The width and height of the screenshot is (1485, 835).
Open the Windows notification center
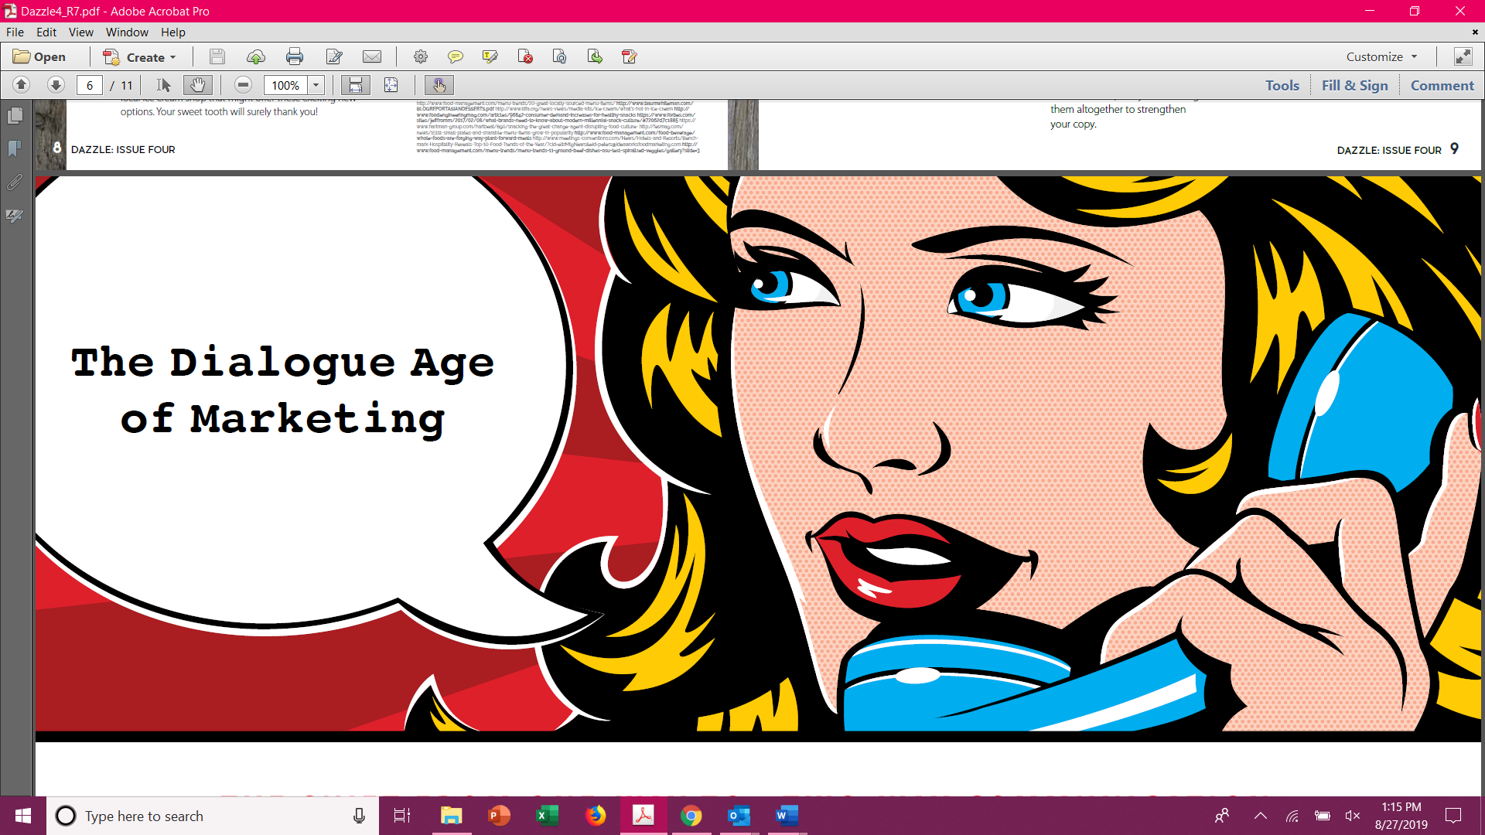pyautogui.click(x=1453, y=816)
